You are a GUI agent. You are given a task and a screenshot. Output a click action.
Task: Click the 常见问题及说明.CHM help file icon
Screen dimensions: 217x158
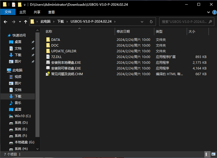[x=48, y=74]
